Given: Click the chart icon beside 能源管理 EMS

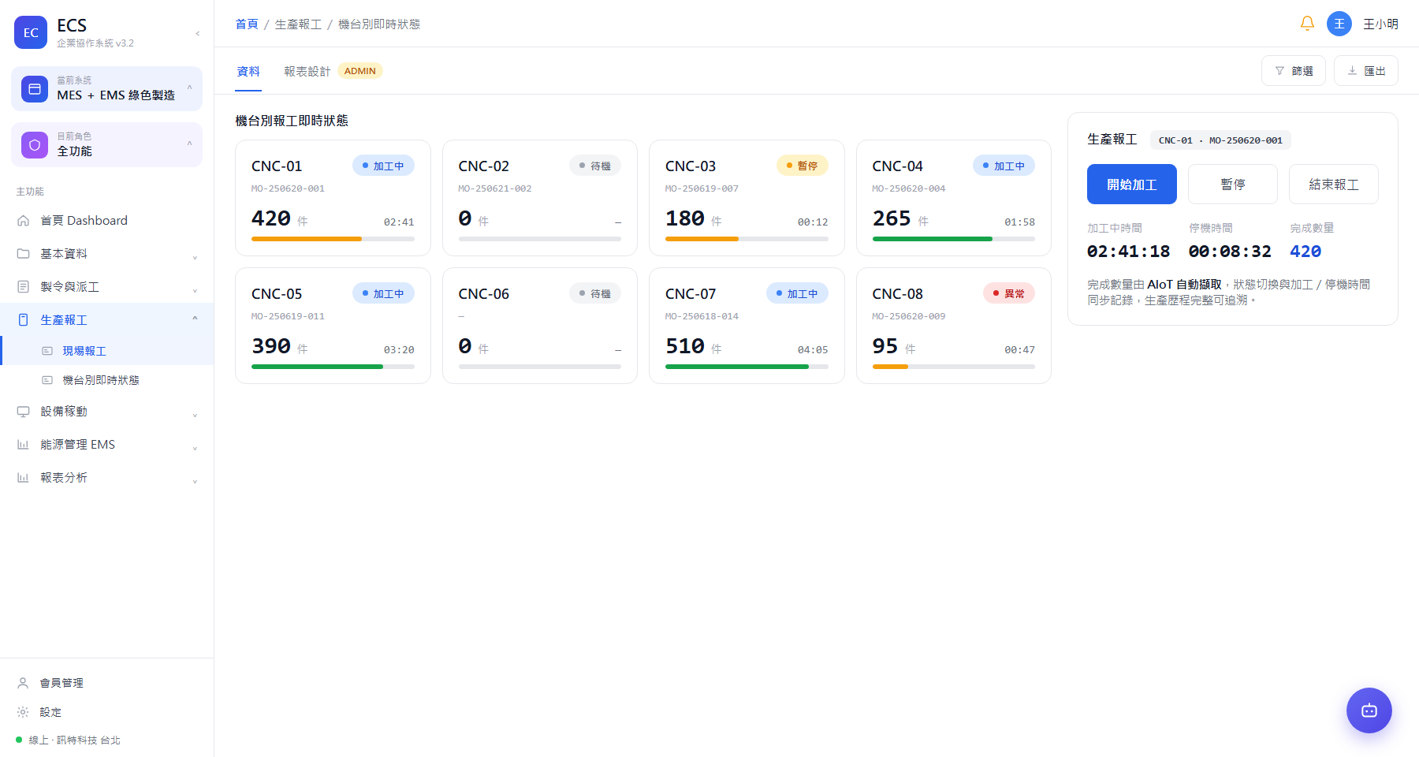Looking at the screenshot, I should (x=24, y=445).
